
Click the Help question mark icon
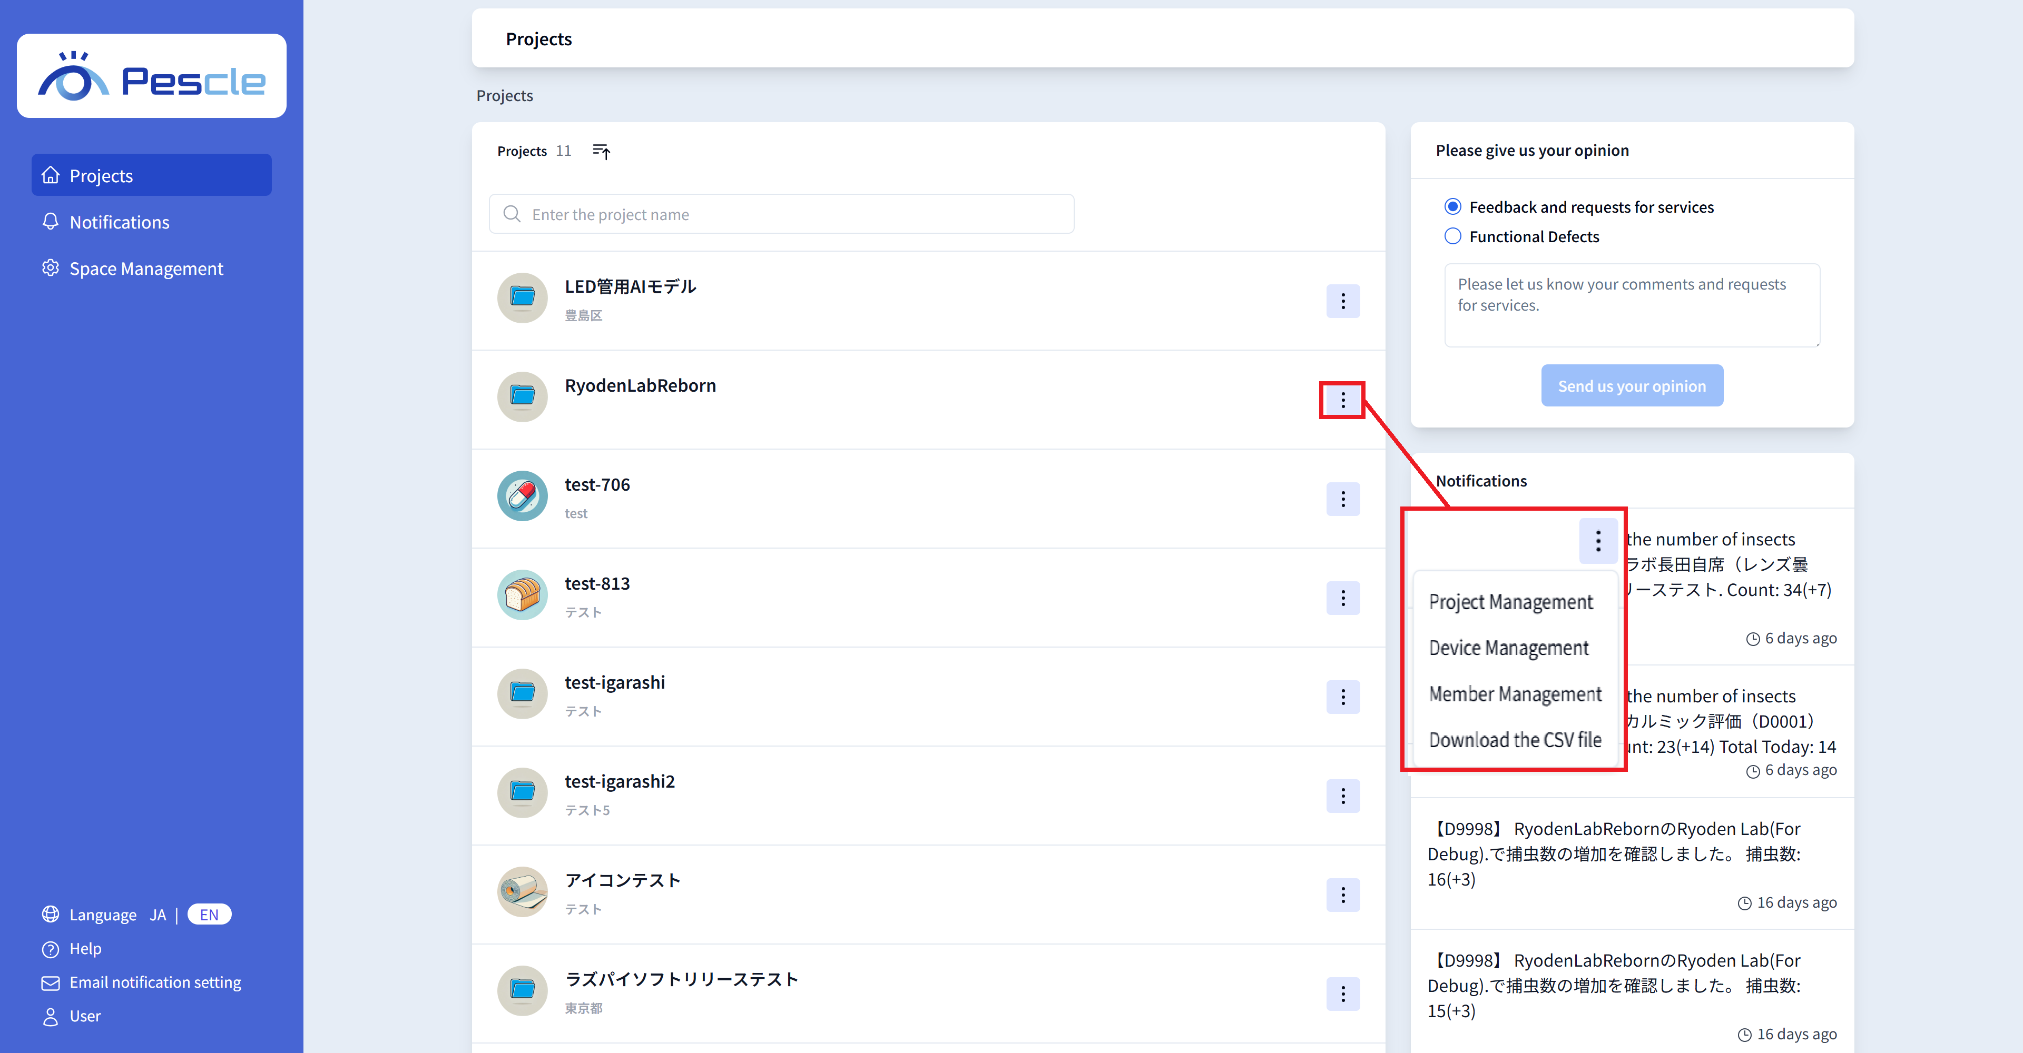tap(50, 949)
